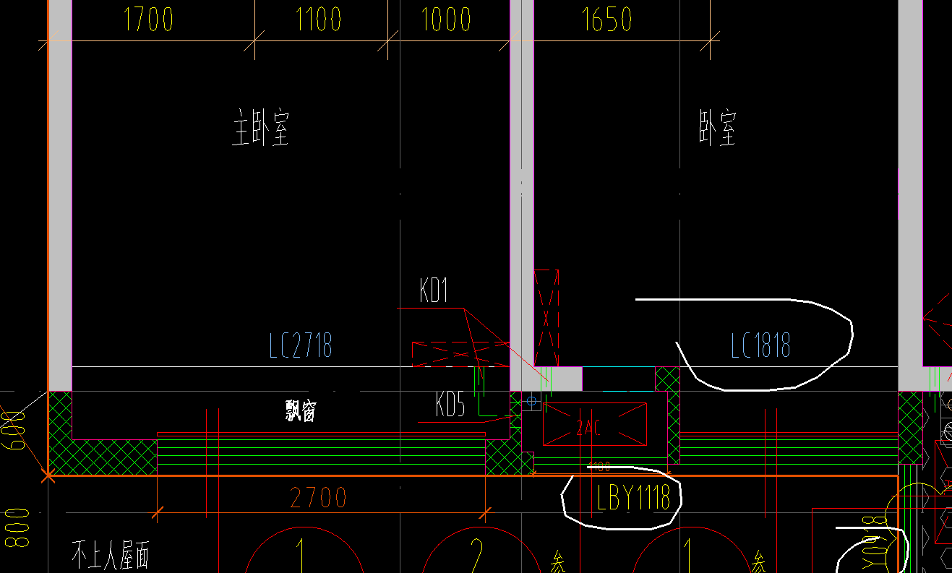Select the 1650 dimension label

(x=607, y=20)
